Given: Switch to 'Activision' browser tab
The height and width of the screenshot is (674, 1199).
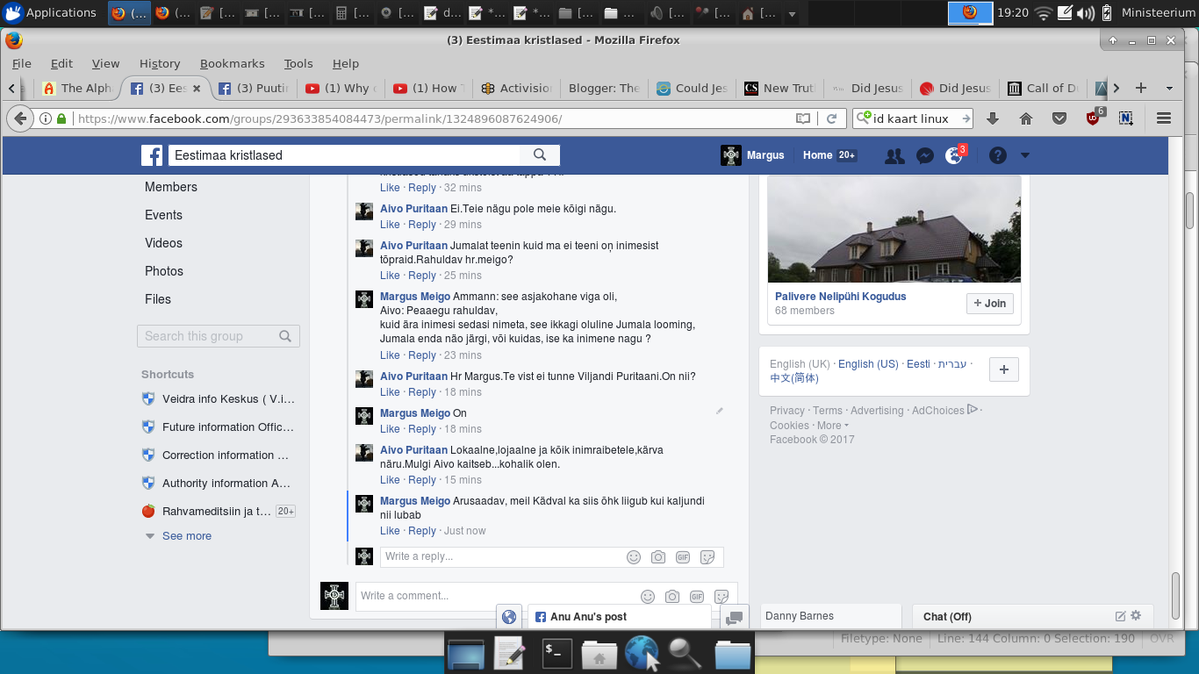Looking at the screenshot, I should 516,88.
